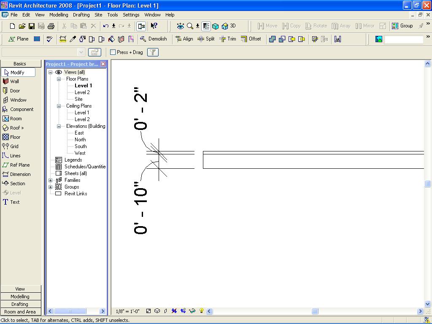The width and height of the screenshot is (432, 324).
Task: Toggle the Project Browser button
Action: 141,26
